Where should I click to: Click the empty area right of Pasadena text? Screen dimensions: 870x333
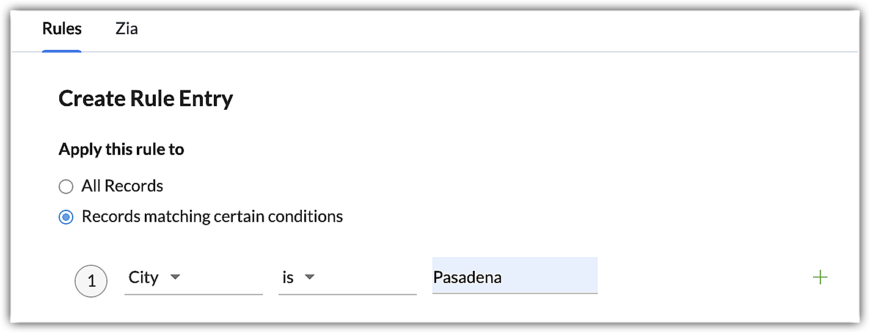(x=550, y=277)
